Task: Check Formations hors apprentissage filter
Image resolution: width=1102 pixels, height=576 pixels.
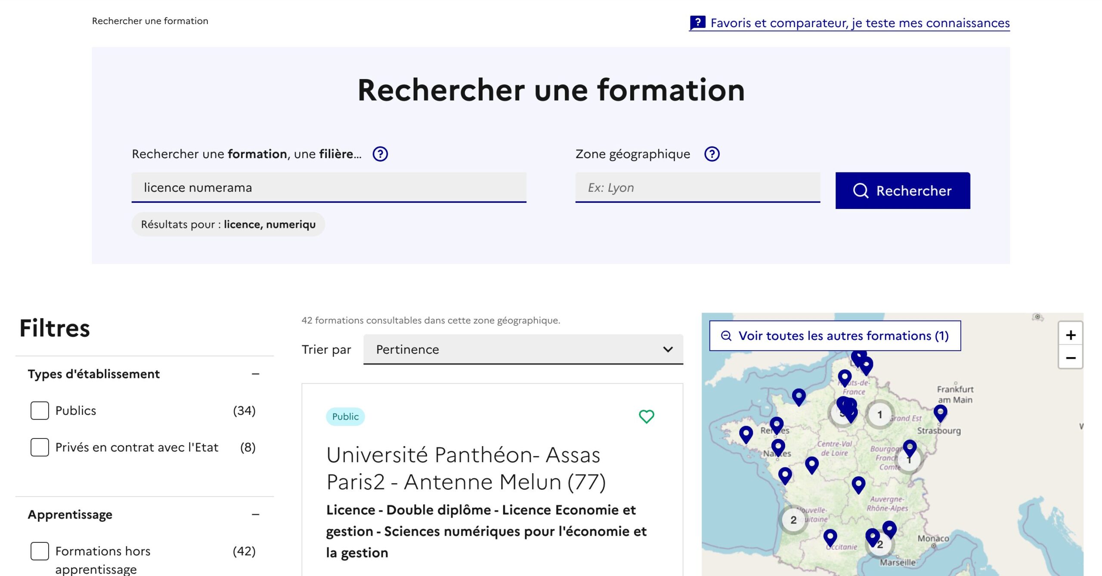Action: (40, 551)
